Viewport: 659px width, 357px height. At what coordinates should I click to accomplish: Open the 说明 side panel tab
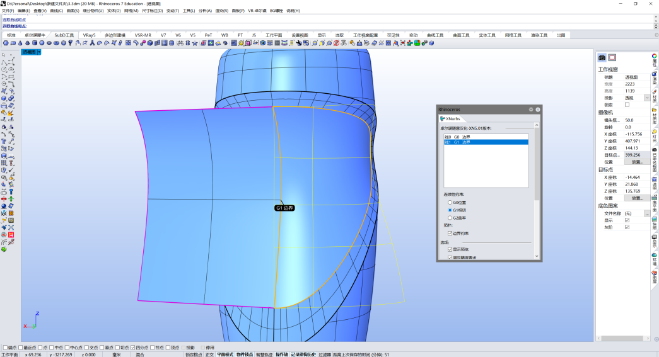(655, 183)
